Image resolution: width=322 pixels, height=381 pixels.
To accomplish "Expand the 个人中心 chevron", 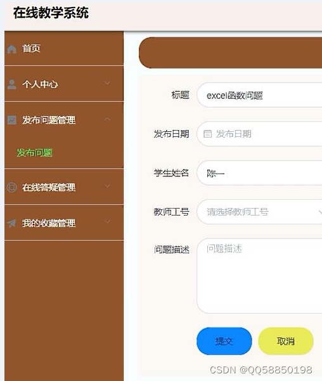I will (x=107, y=83).
